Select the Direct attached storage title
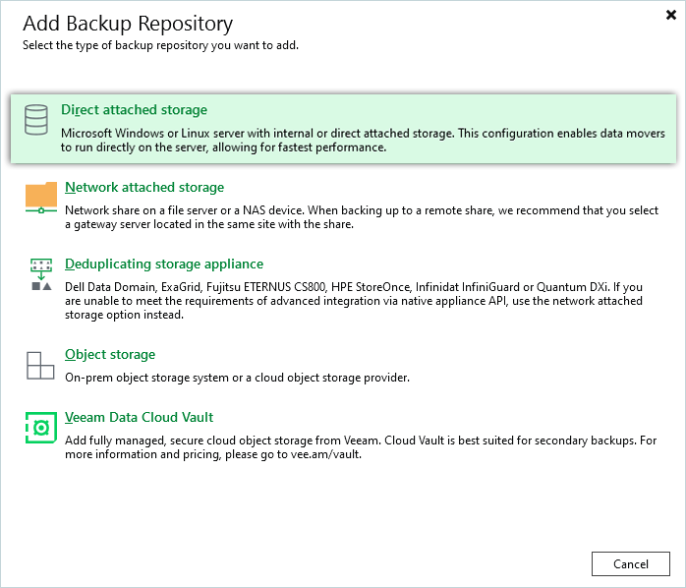Viewport: 686px width, 588px height. 134,110
